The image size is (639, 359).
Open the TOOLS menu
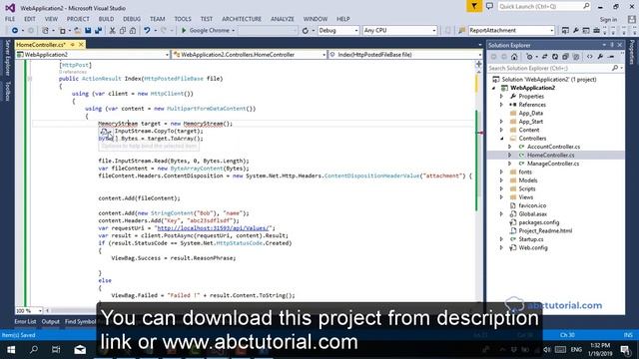[183, 19]
